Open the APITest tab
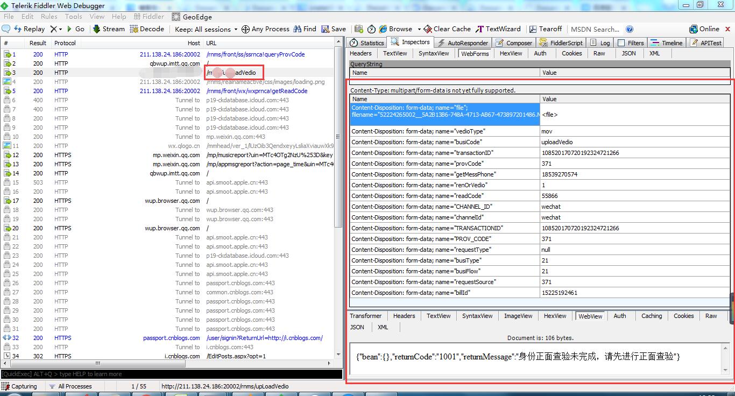 tap(705, 43)
